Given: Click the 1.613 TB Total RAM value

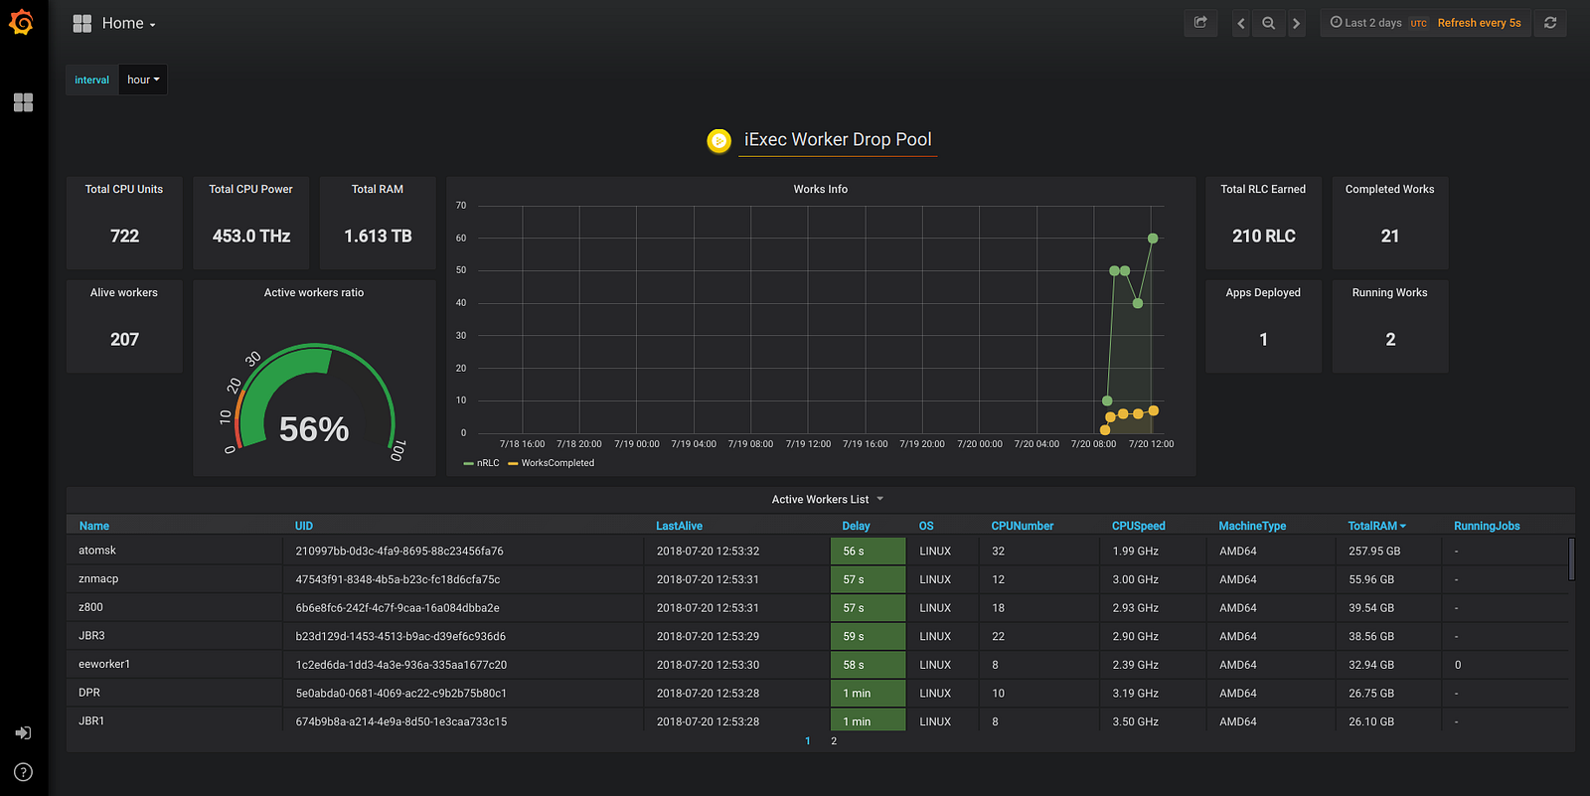Looking at the screenshot, I should (378, 236).
